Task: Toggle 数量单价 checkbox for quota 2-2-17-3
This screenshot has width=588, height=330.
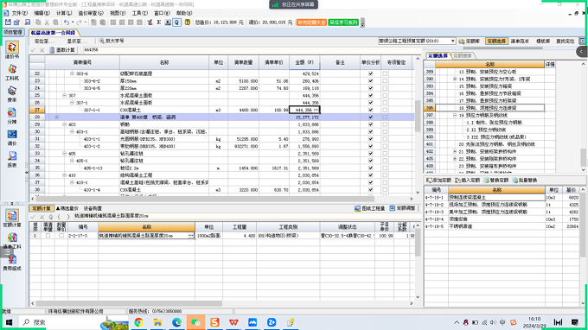Action: pyautogui.click(x=61, y=236)
